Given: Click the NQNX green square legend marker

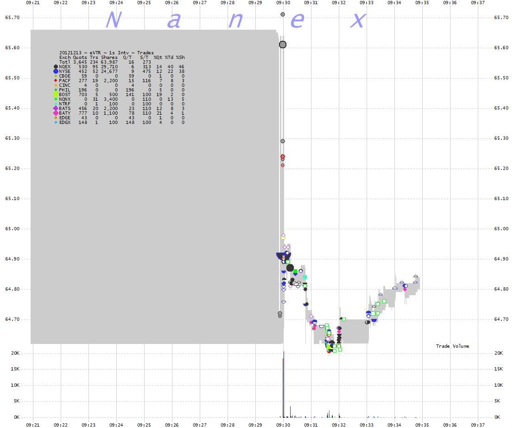Looking at the screenshot, I should coord(56,99).
